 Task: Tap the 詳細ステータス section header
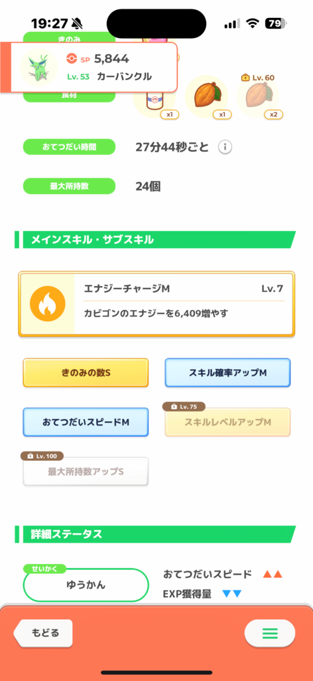[x=155, y=534]
